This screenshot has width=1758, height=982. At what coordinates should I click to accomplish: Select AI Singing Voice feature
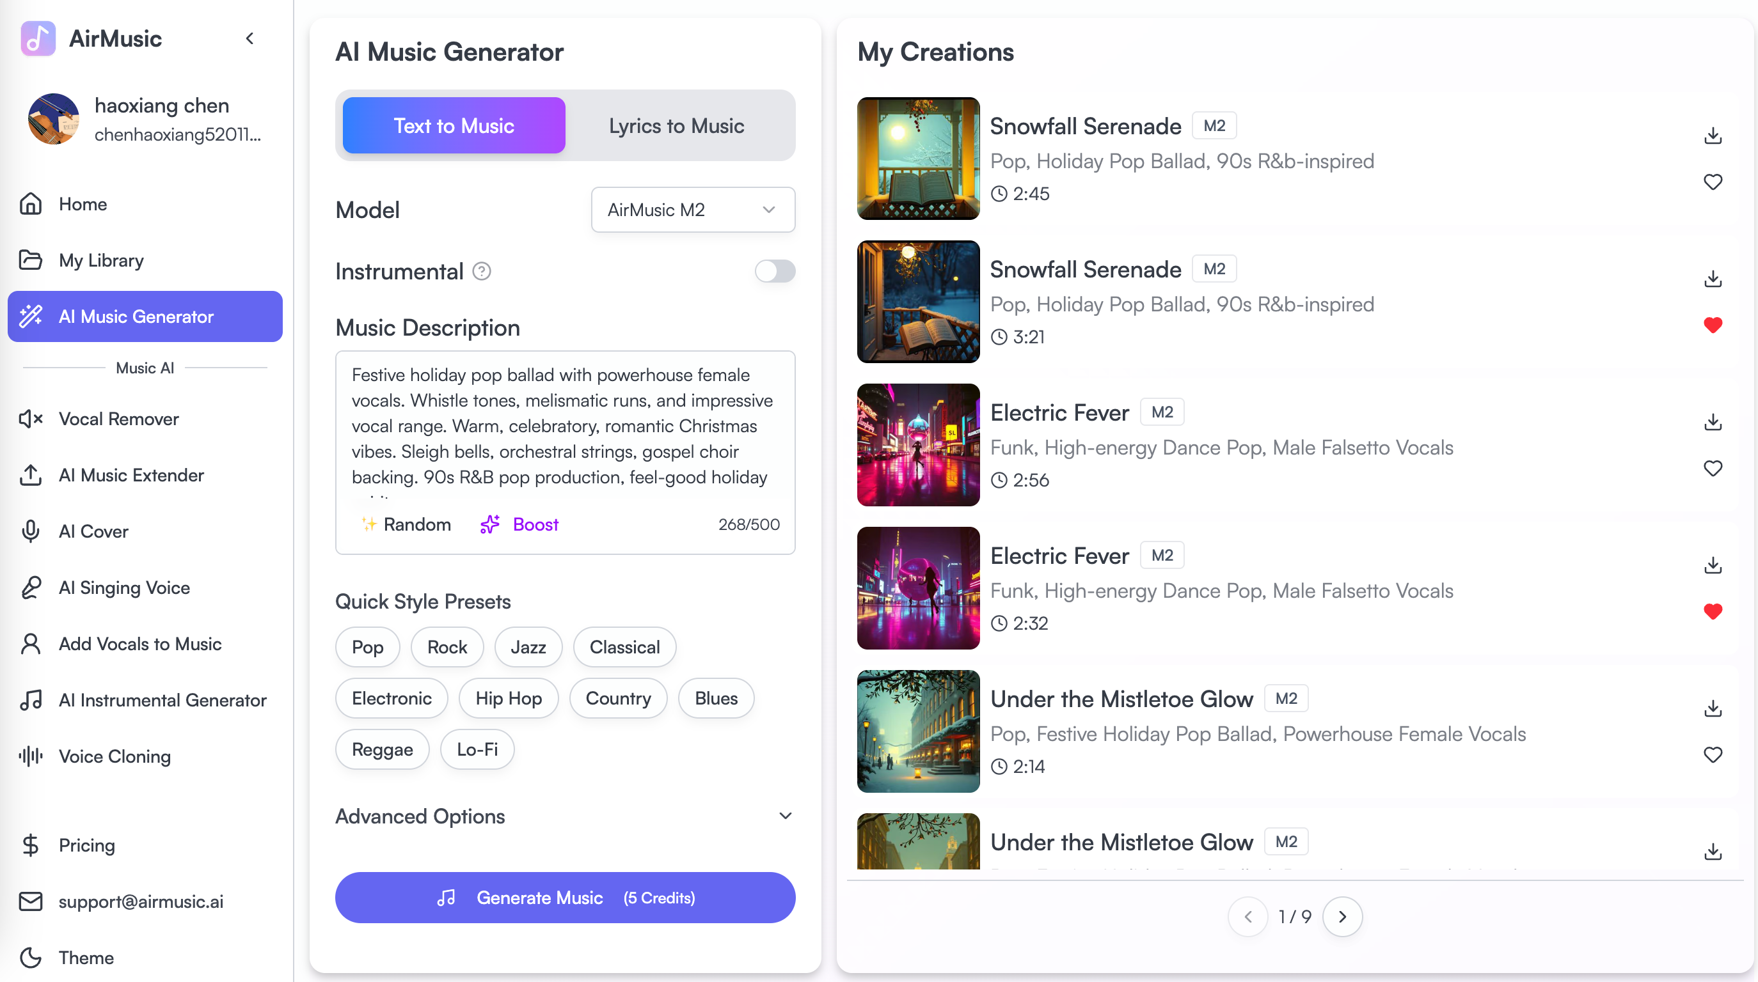point(124,587)
